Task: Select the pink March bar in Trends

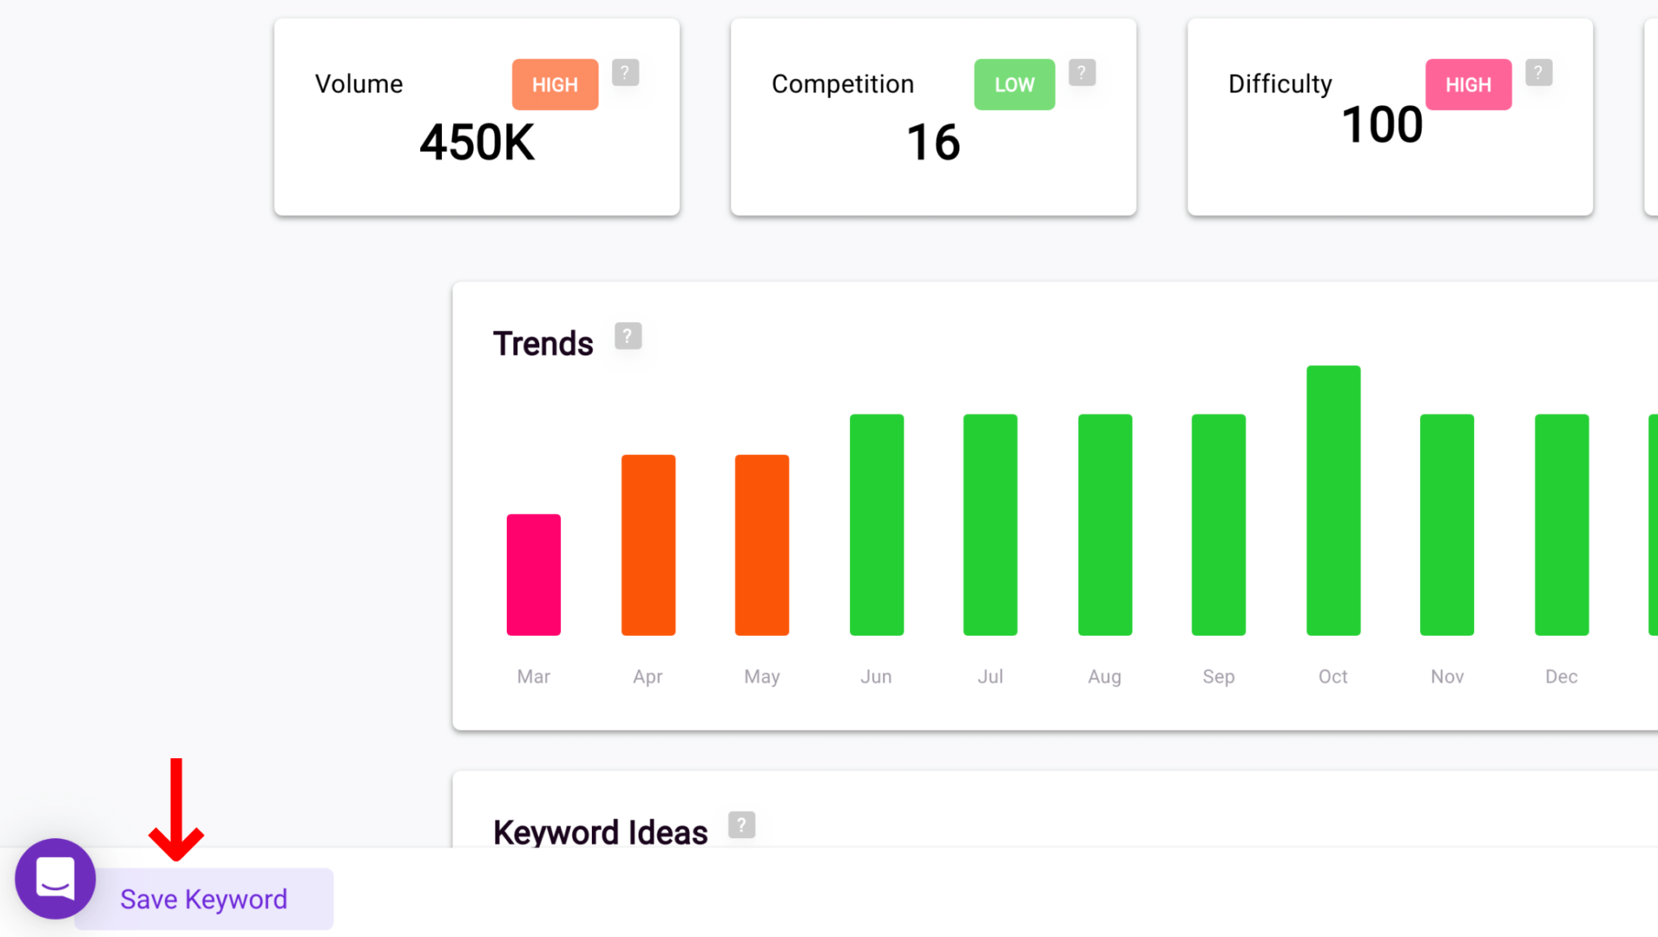Action: pyautogui.click(x=533, y=574)
